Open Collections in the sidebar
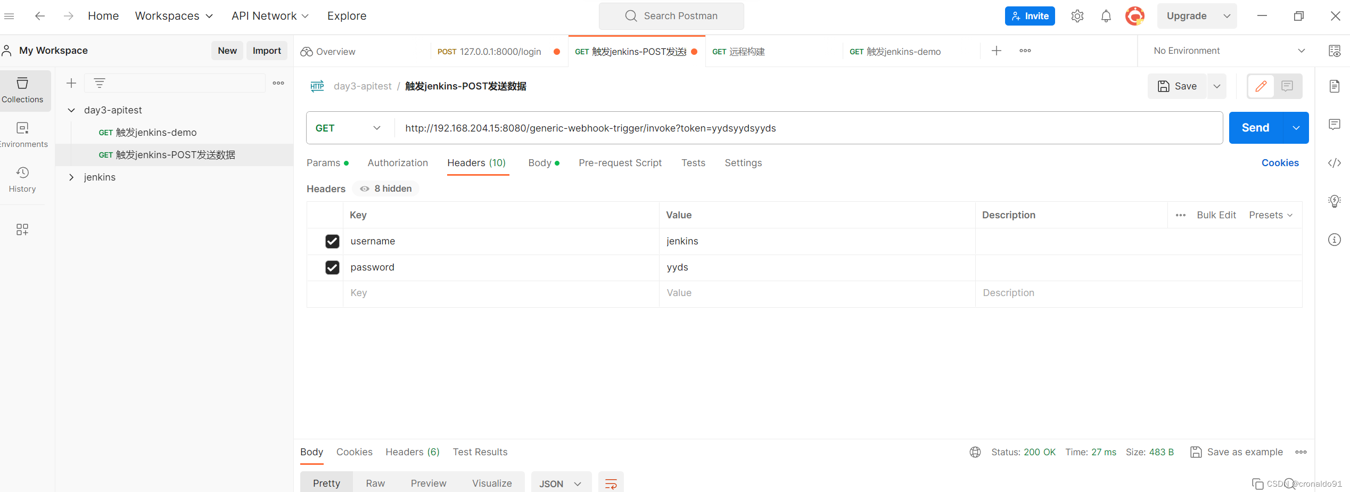 (x=22, y=91)
